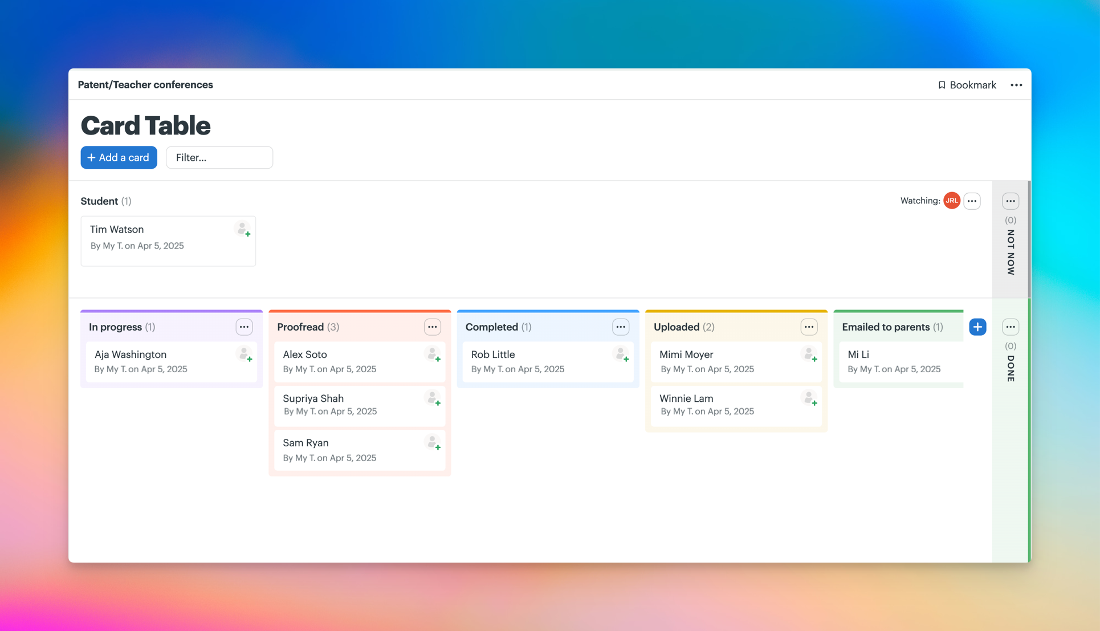1100x631 pixels.
Task: Open the Not Now column ellipsis menu
Action: [1011, 201]
